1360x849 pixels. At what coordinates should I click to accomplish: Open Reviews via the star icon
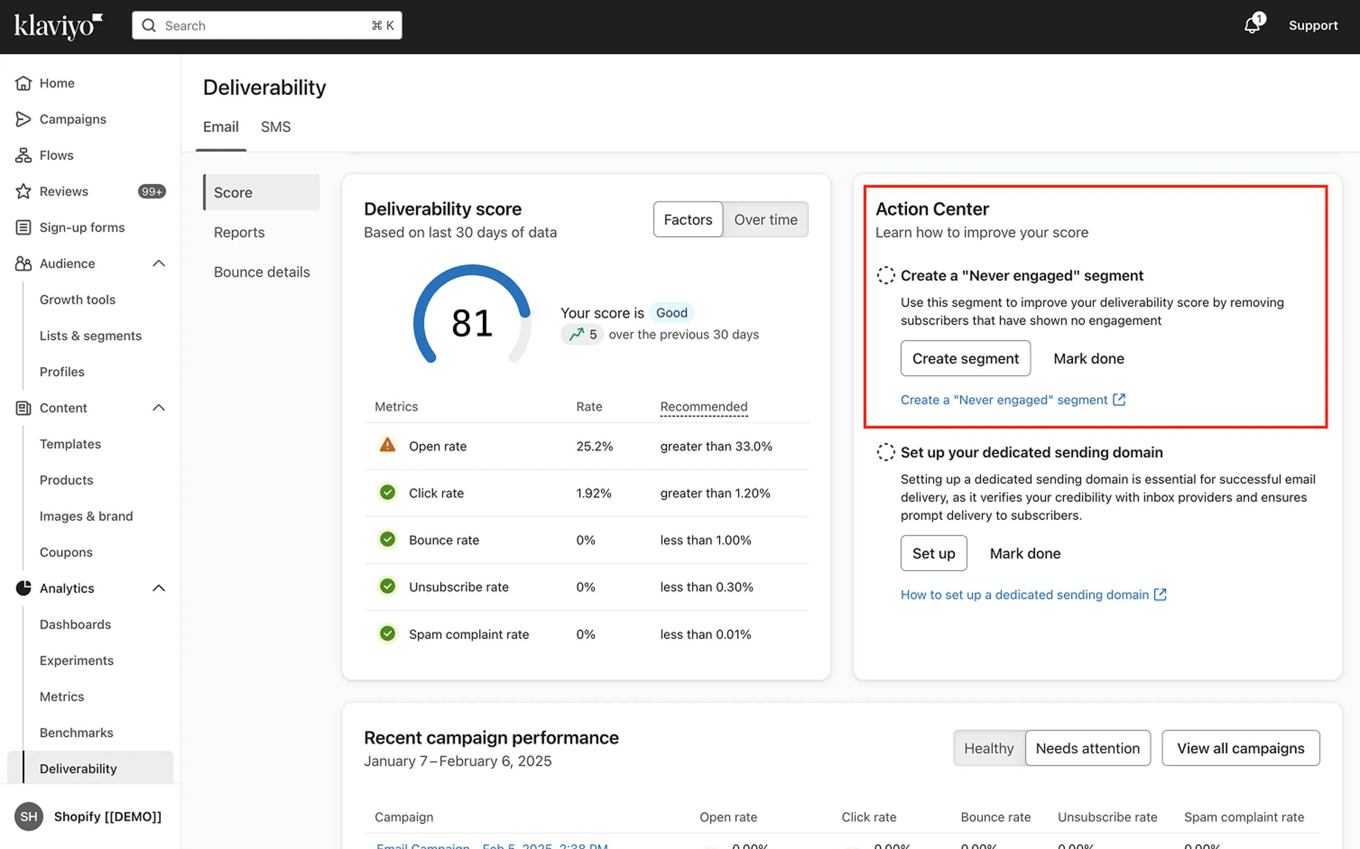pos(23,192)
